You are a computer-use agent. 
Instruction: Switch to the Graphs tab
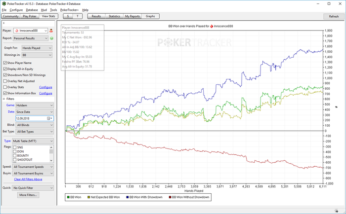click(150, 16)
